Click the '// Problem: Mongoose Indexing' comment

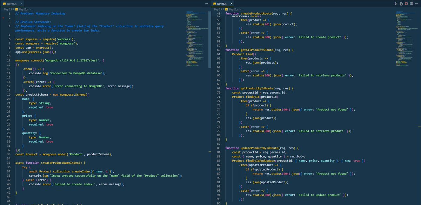pyautogui.click(x=40, y=13)
